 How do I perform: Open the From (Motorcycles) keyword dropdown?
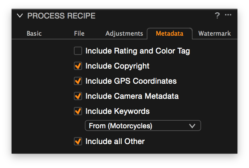point(143,125)
